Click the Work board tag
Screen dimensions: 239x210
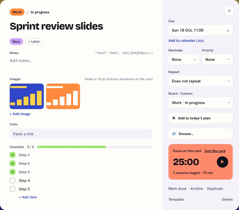pyautogui.click(x=17, y=12)
